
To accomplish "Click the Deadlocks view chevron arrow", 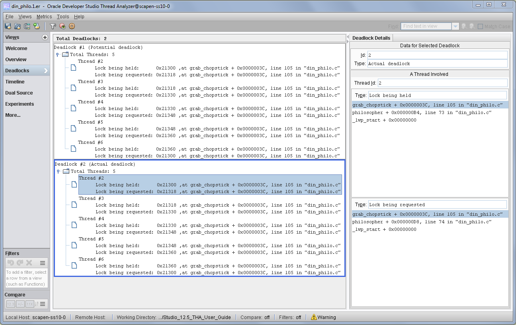I will point(45,71).
